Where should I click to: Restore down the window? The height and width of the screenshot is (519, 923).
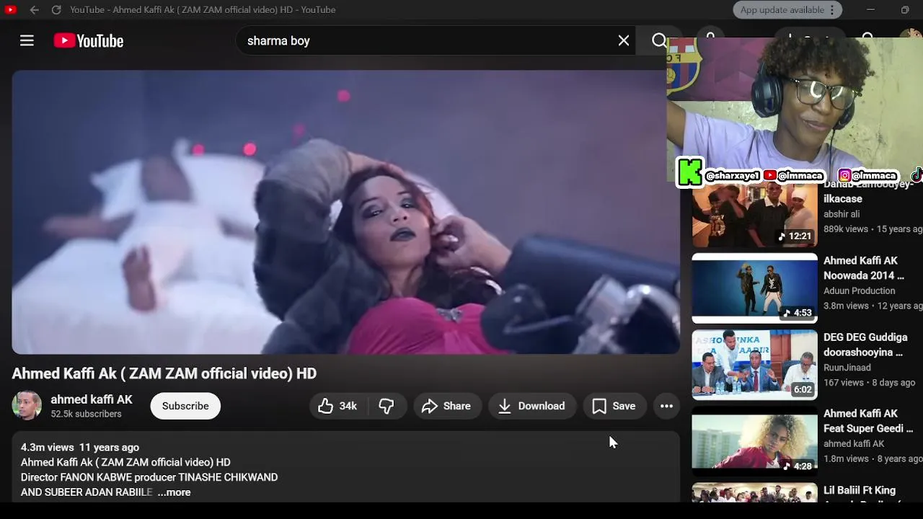pos(905,10)
